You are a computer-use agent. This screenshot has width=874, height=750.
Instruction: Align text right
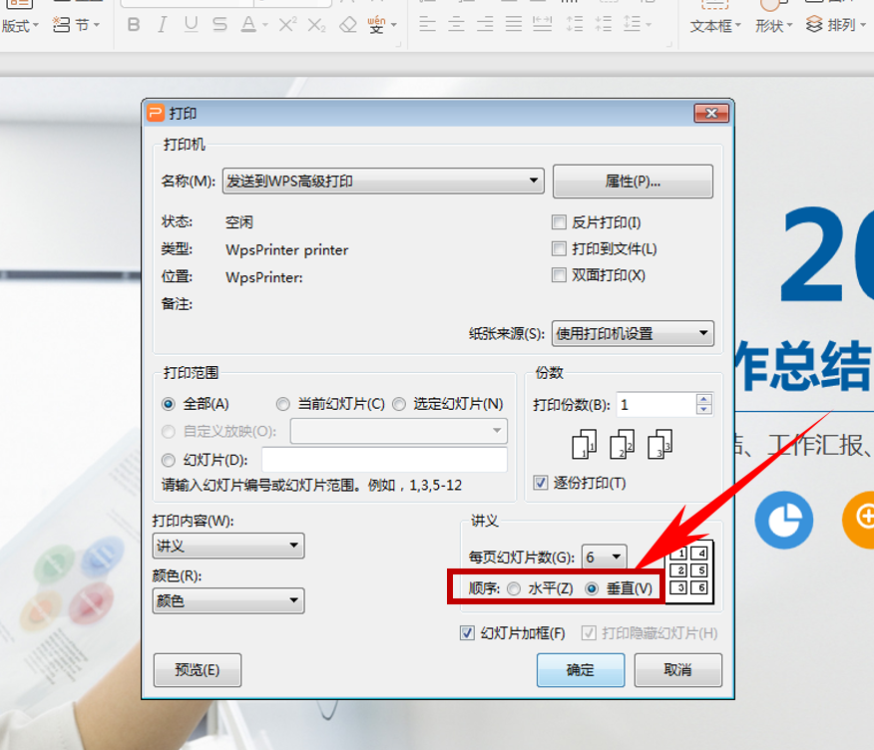coord(485,24)
